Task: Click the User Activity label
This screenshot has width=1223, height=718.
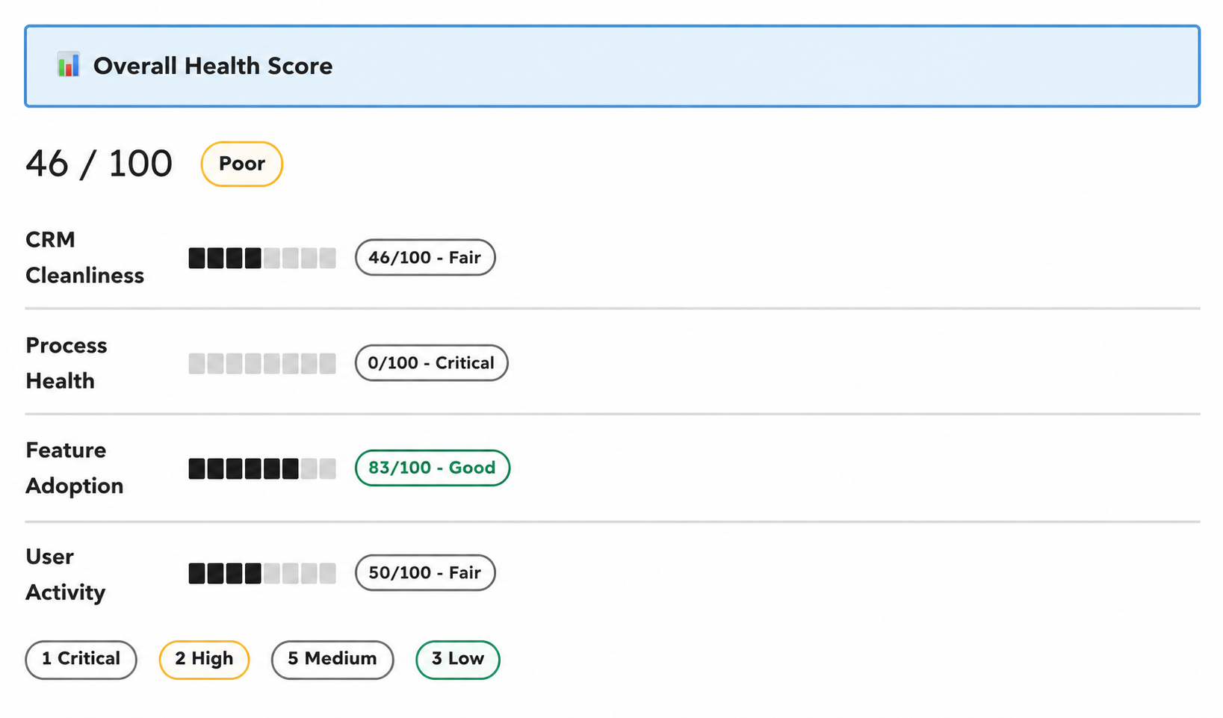Action: point(65,574)
